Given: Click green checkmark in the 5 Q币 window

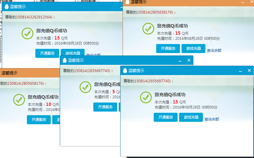Looking at the screenshot, I should pyautogui.click(x=85, y=87).
